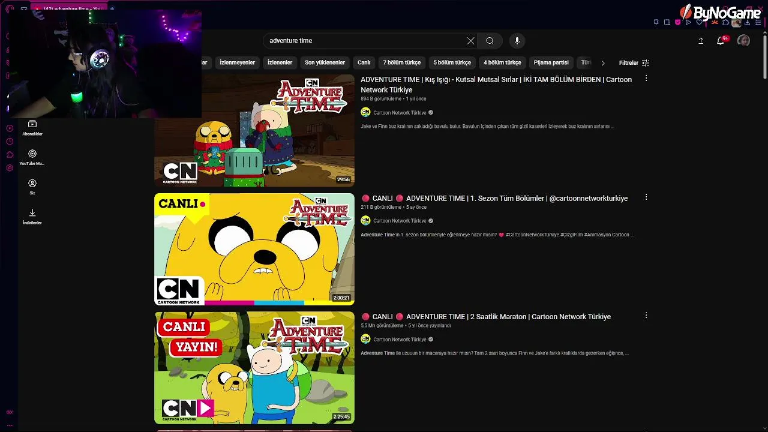Image resolution: width=768 pixels, height=432 pixels.
Task: Open the browser extensions puzzle icon
Action: tap(725, 22)
